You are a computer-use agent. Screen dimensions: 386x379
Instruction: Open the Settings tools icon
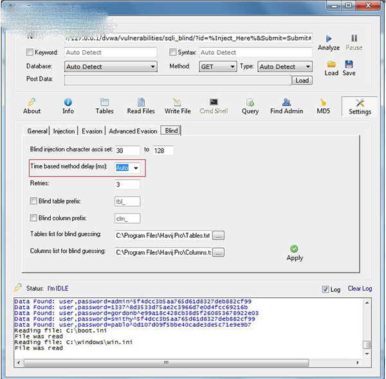coord(360,102)
